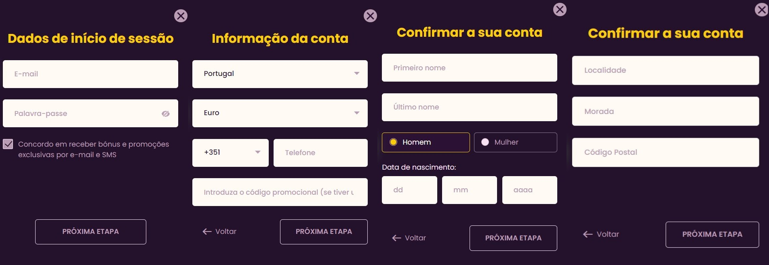Click the E-mail input field
This screenshot has width=769, height=265.
90,74
